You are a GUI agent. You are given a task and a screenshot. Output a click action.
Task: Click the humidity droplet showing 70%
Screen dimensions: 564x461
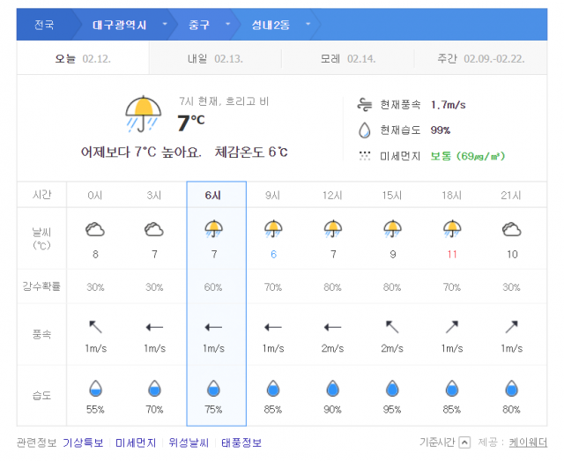154,389
